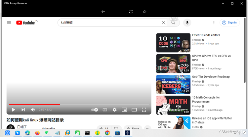Open WeChat from the taskbar
This screenshot has width=248, height=137.
coord(47,133)
